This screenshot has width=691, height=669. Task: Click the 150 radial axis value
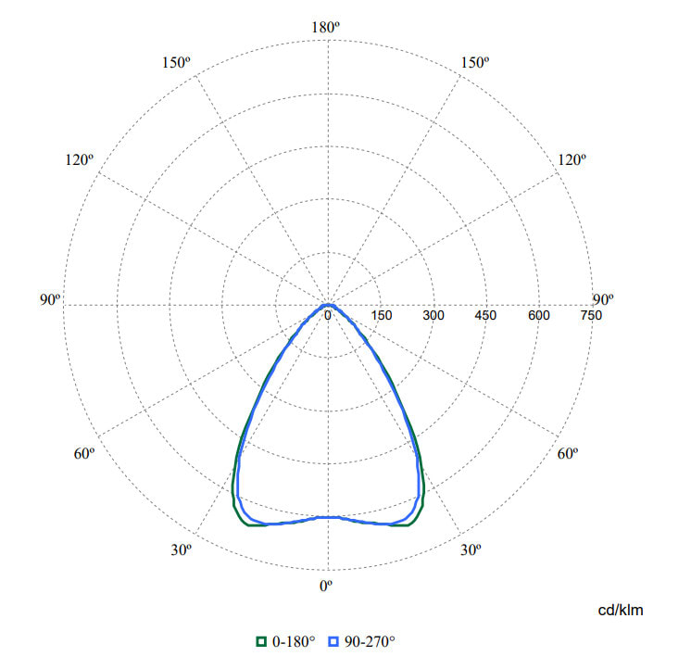381,316
